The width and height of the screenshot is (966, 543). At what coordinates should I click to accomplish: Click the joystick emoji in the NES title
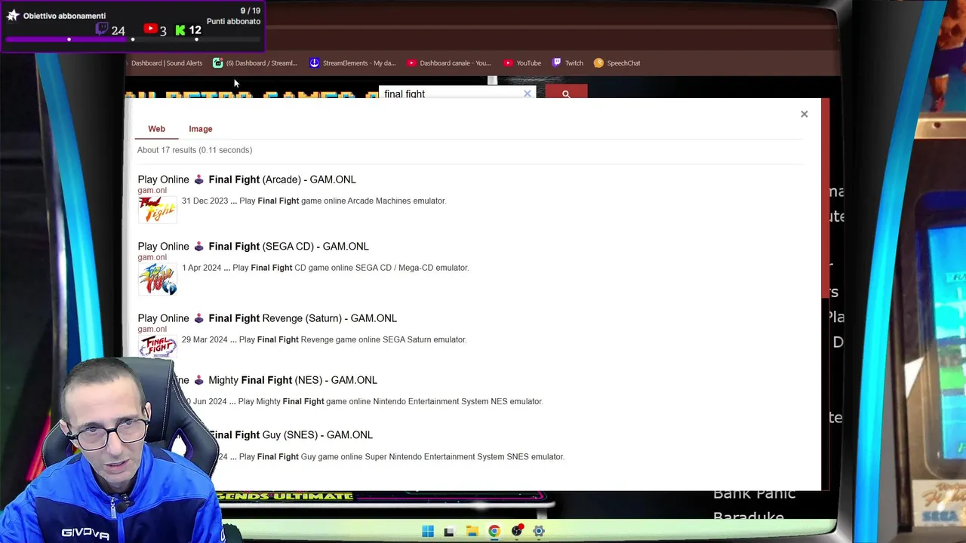[199, 380]
